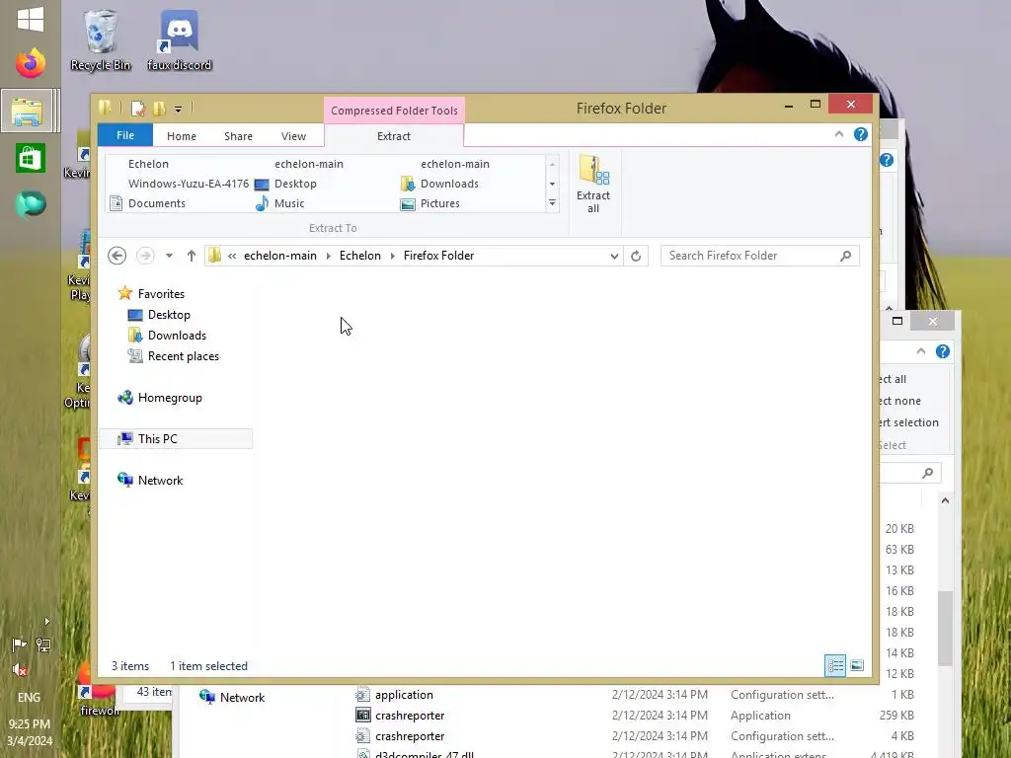Screen dimensions: 1011x758
Task: Select the Extract ribbon tab
Action: (x=394, y=136)
